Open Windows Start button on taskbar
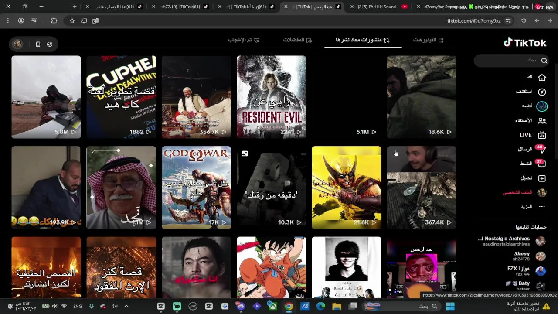558x314 pixels. coord(450,306)
